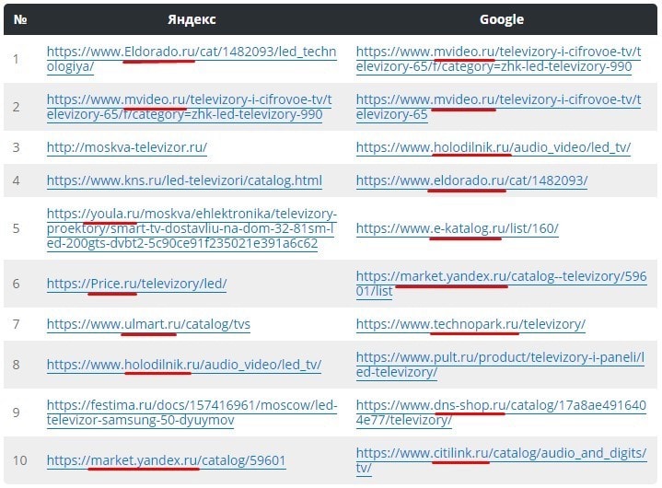
Task: Open the e-katalog.ru list/160 link
Action: point(457,228)
